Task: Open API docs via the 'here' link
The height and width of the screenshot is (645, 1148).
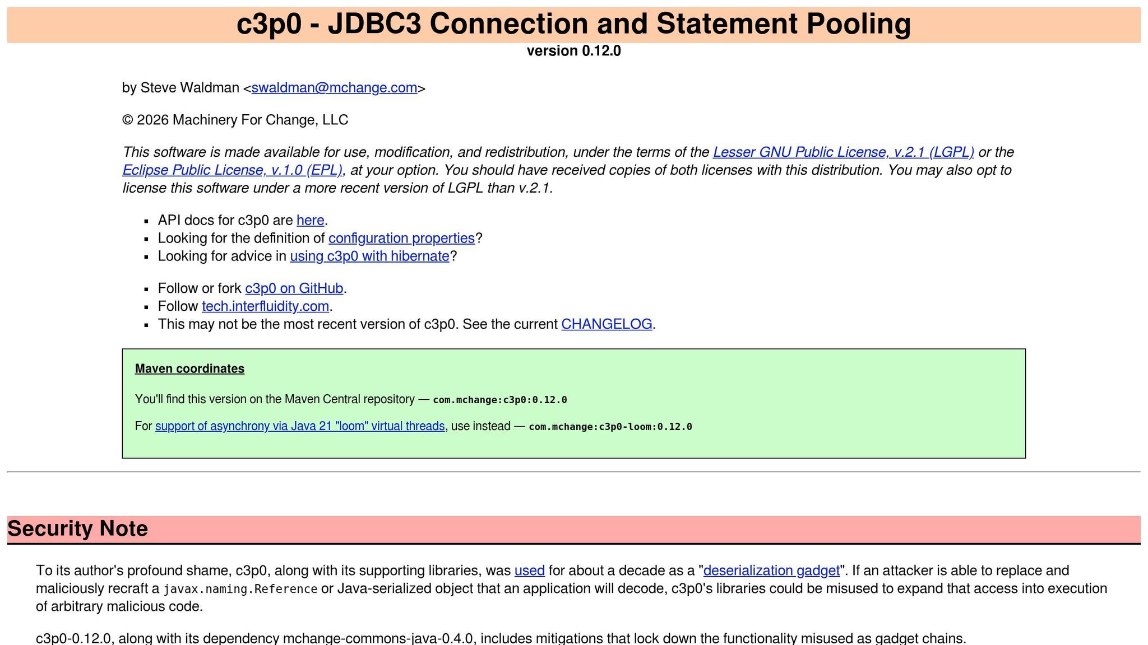Action: 310,220
